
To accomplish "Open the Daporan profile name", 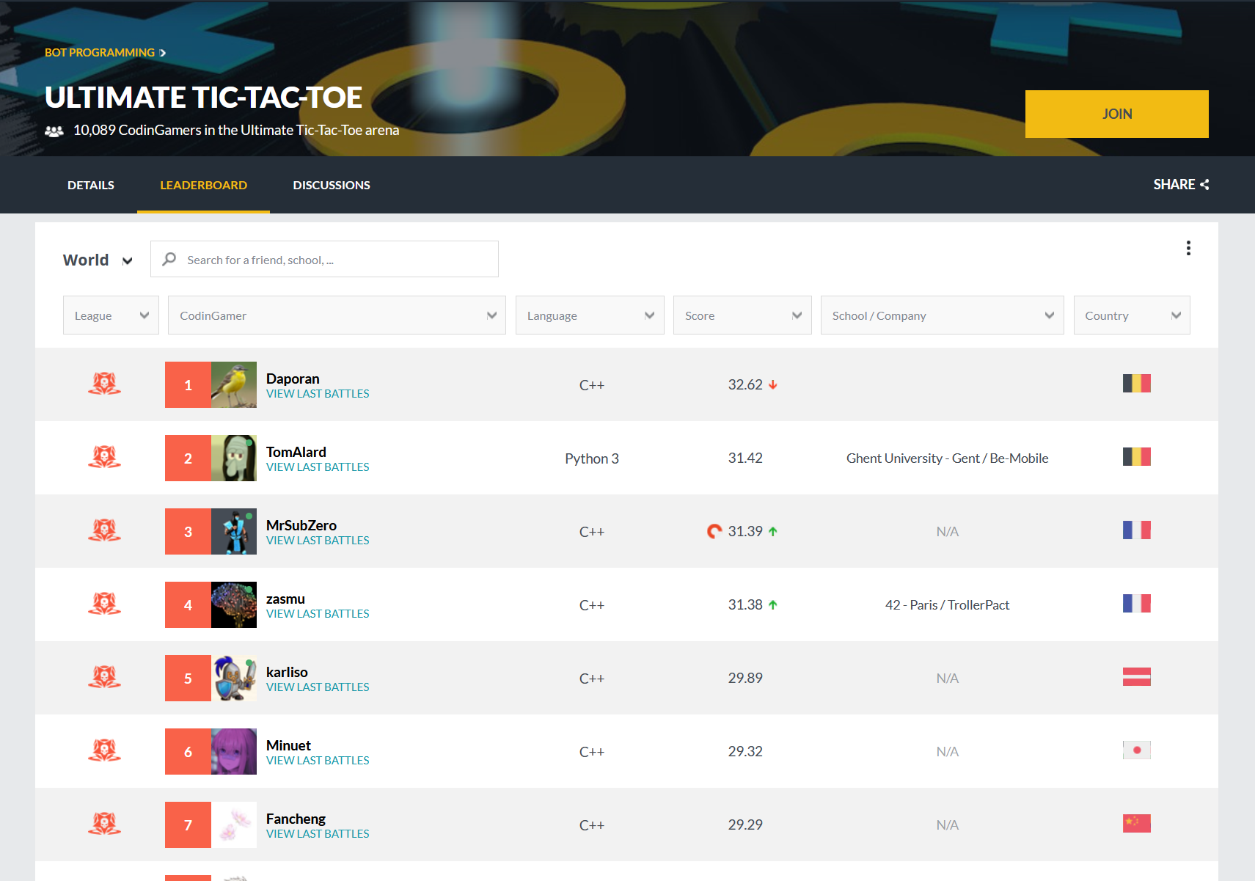I will (293, 379).
